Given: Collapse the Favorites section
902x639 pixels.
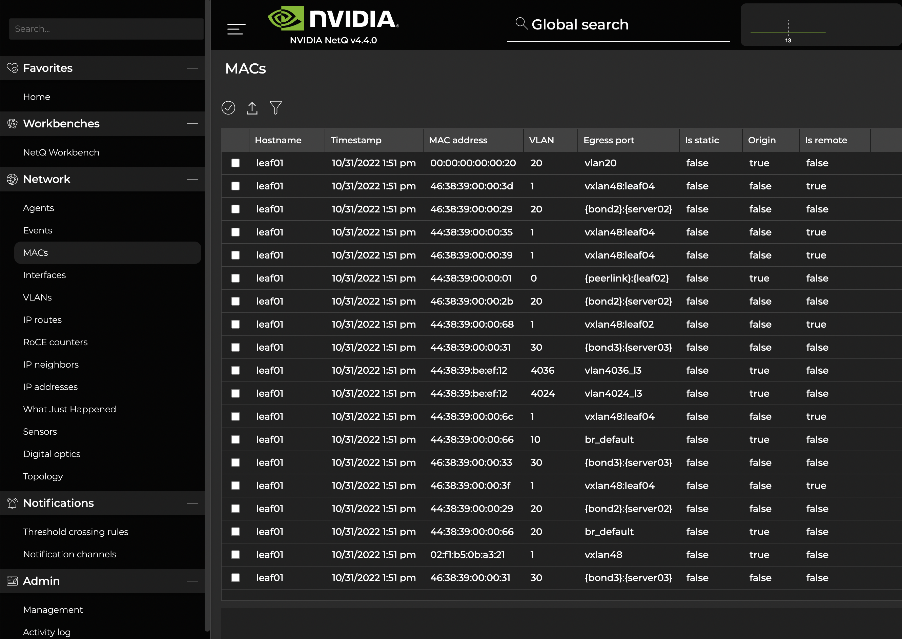Looking at the screenshot, I should point(192,68).
